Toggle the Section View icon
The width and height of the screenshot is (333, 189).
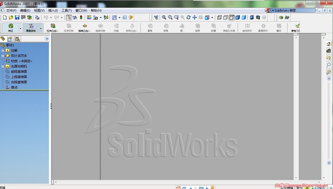coord(258,17)
